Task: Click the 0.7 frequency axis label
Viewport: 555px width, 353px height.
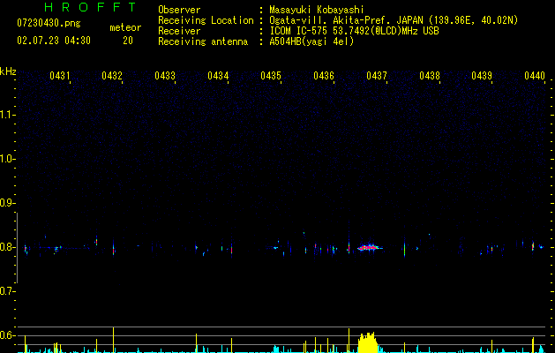Action: pos(8,291)
